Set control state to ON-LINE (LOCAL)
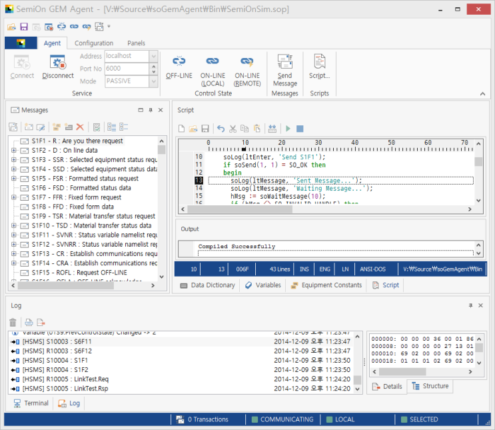 pyautogui.click(x=213, y=71)
